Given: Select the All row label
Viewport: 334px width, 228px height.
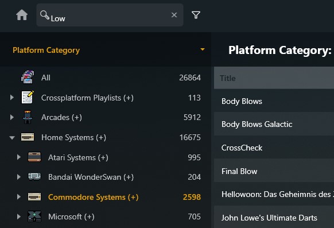Looking at the screenshot, I should pos(46,78).
